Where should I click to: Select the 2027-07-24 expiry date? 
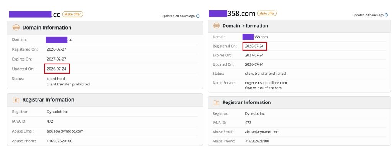point(254,55)
